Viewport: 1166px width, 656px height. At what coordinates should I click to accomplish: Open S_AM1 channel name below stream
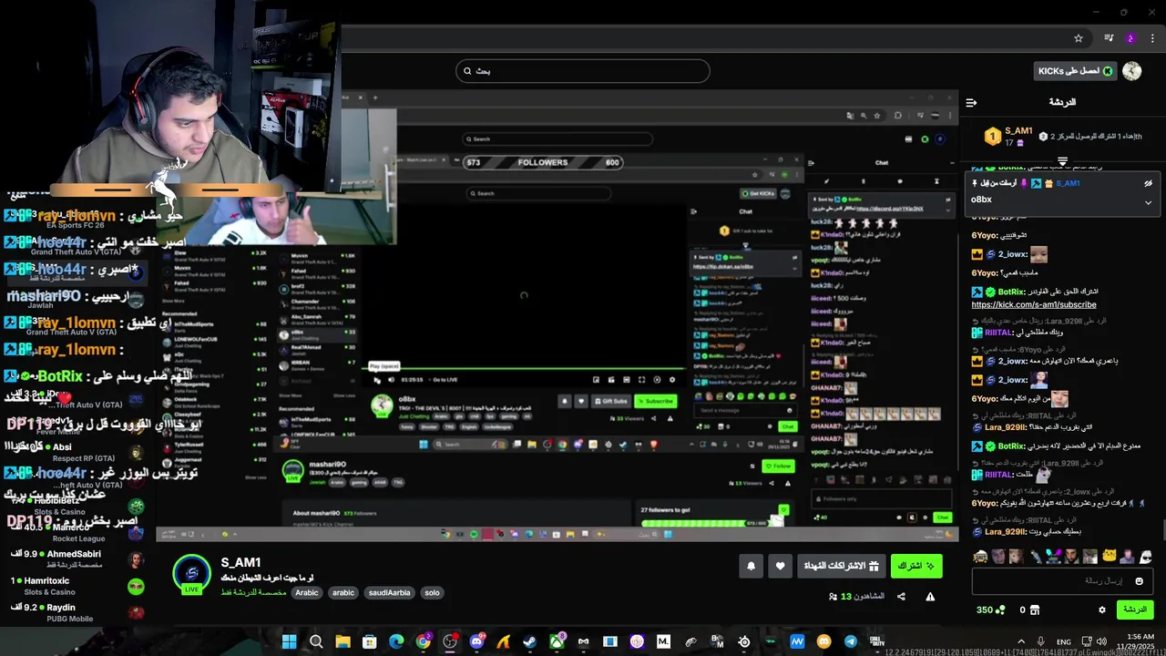[240, 563]
